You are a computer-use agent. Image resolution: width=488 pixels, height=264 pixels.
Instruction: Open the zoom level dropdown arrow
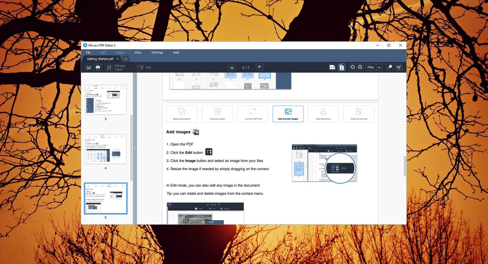click(x=379, y=67)
